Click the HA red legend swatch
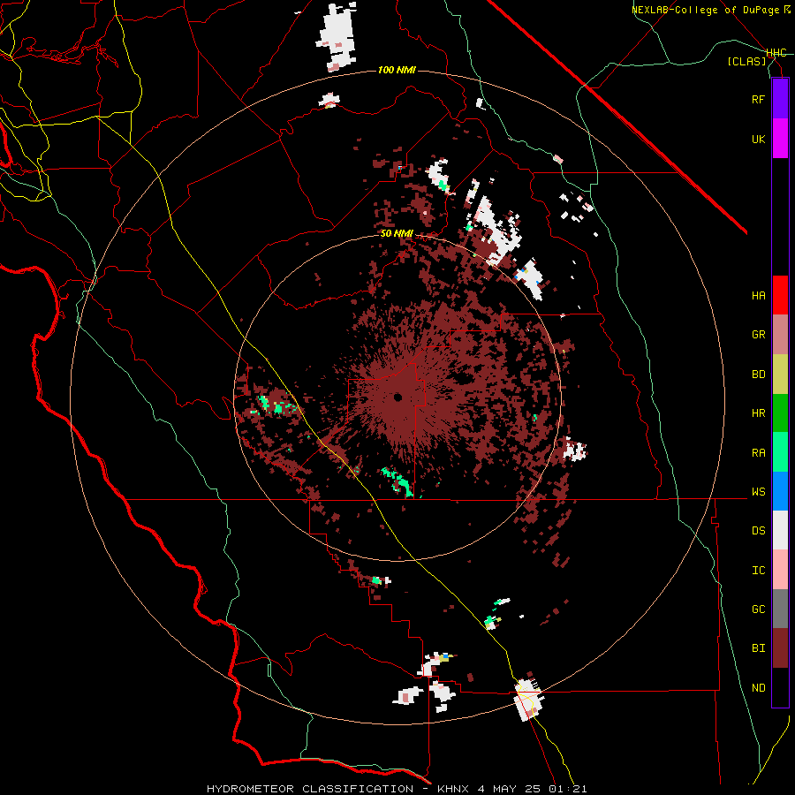 [780, 295]
